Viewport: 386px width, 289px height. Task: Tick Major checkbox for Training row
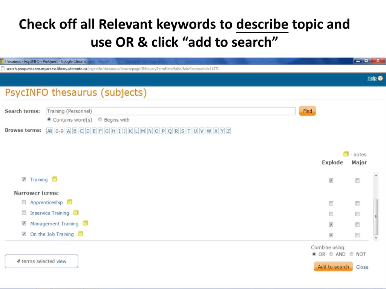(x=357, y=181)
